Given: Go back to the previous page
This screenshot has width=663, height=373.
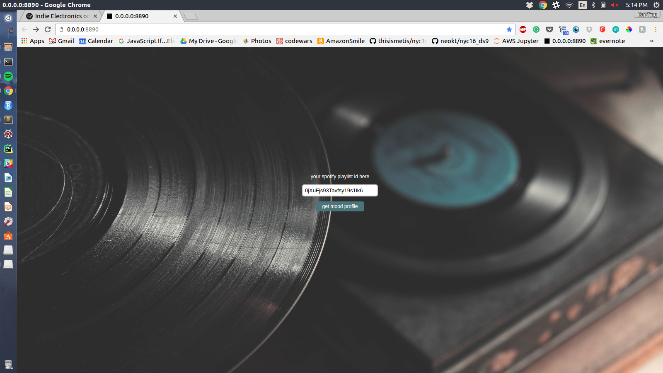Looking at the screenshot, I should (24, 29).
